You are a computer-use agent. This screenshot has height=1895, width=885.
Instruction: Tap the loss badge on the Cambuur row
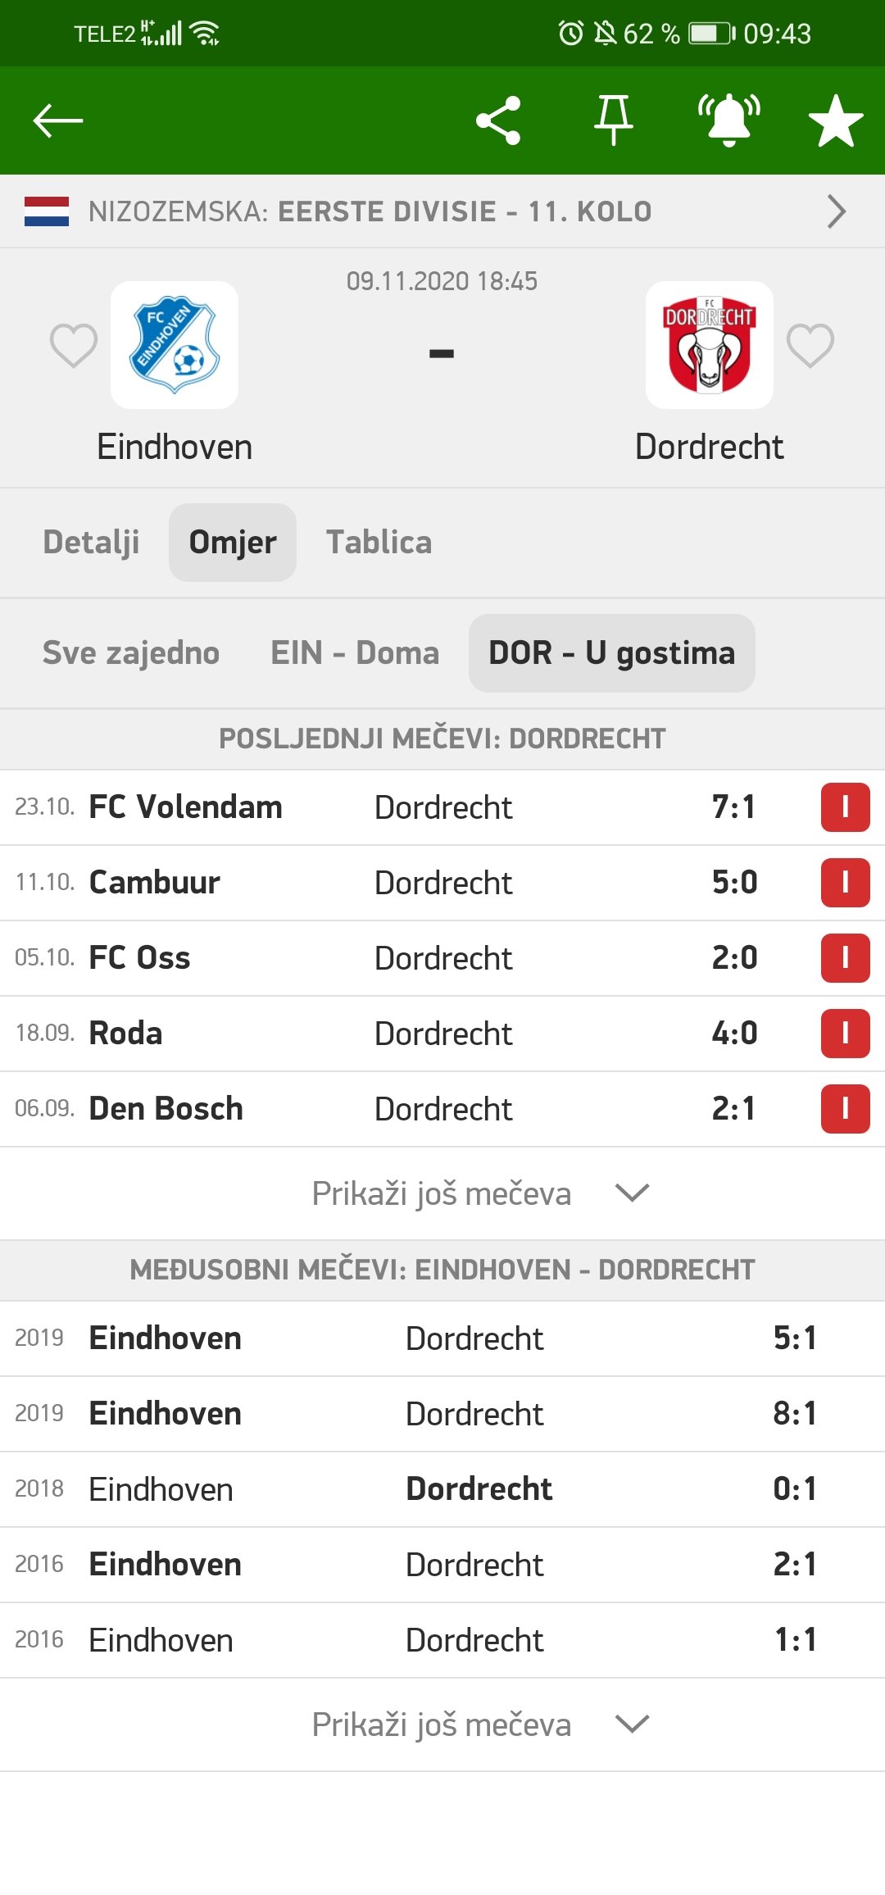[x=845, y=883]
